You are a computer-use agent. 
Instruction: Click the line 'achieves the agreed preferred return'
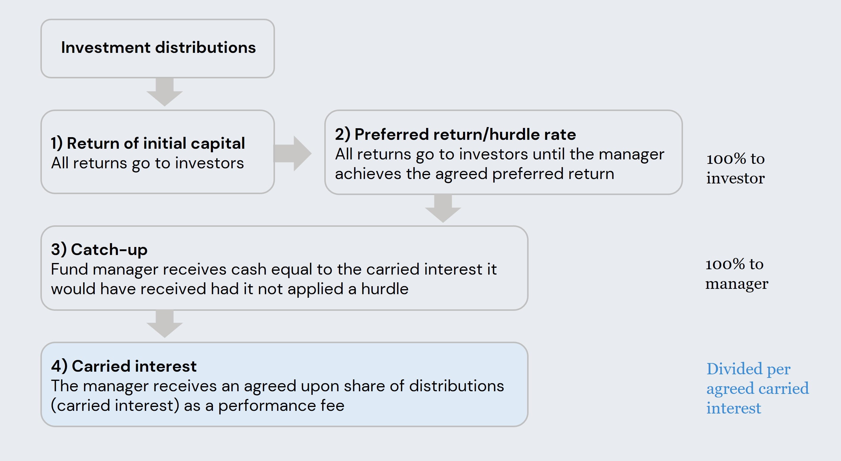coord(474,174)
